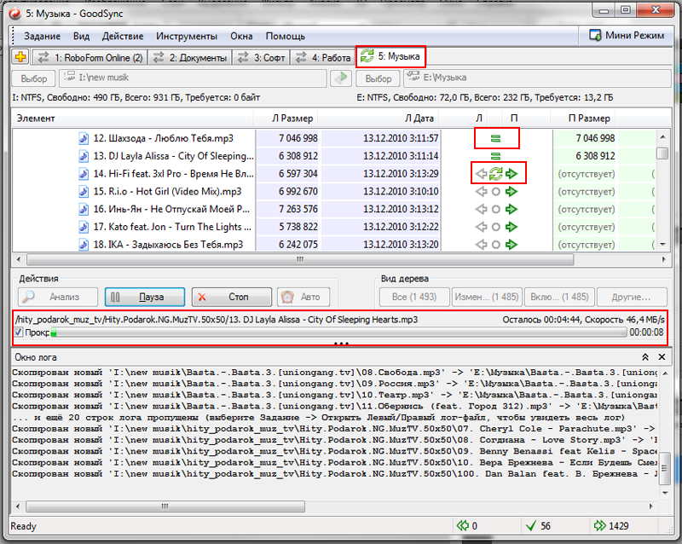Screen dimensions: 682x544
Task: Set right direction for 15. R.i.o - Hot Girl
Action: [x=511, y=192]
